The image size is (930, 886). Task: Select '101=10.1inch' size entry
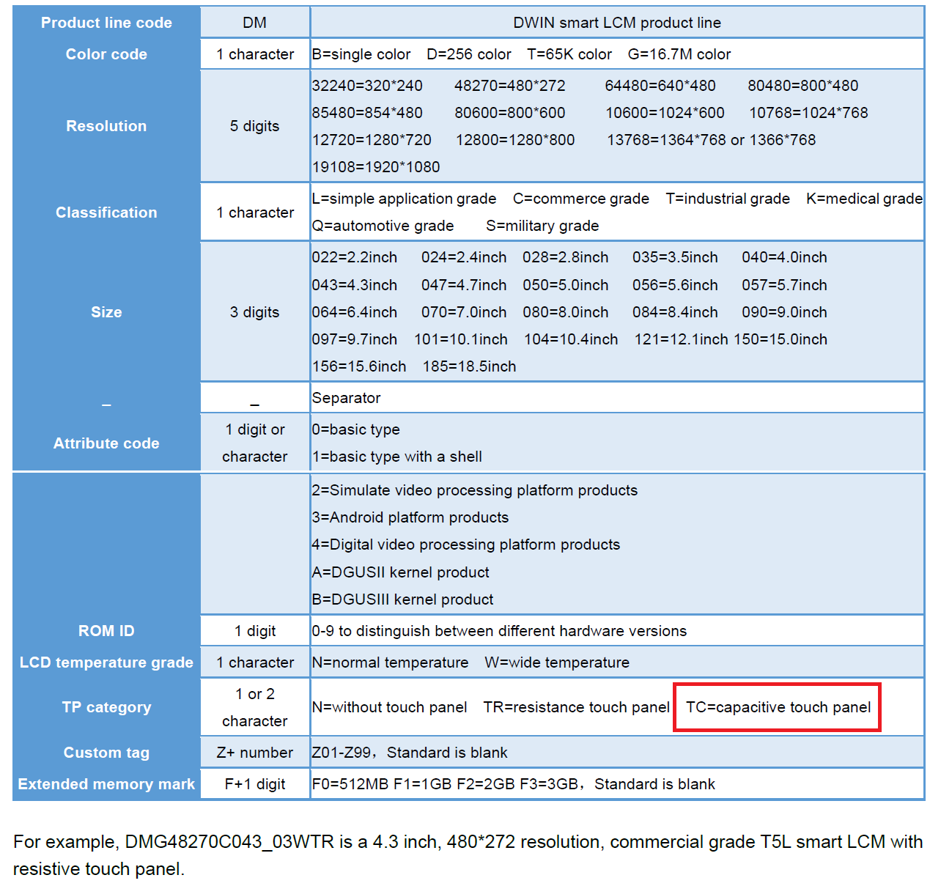coord(461,339)
